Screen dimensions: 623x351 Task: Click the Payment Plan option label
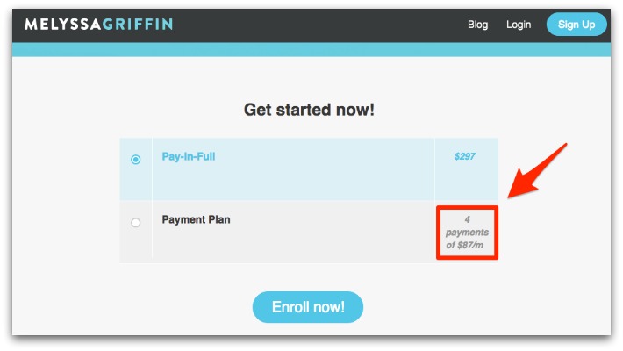pos(196,219)
